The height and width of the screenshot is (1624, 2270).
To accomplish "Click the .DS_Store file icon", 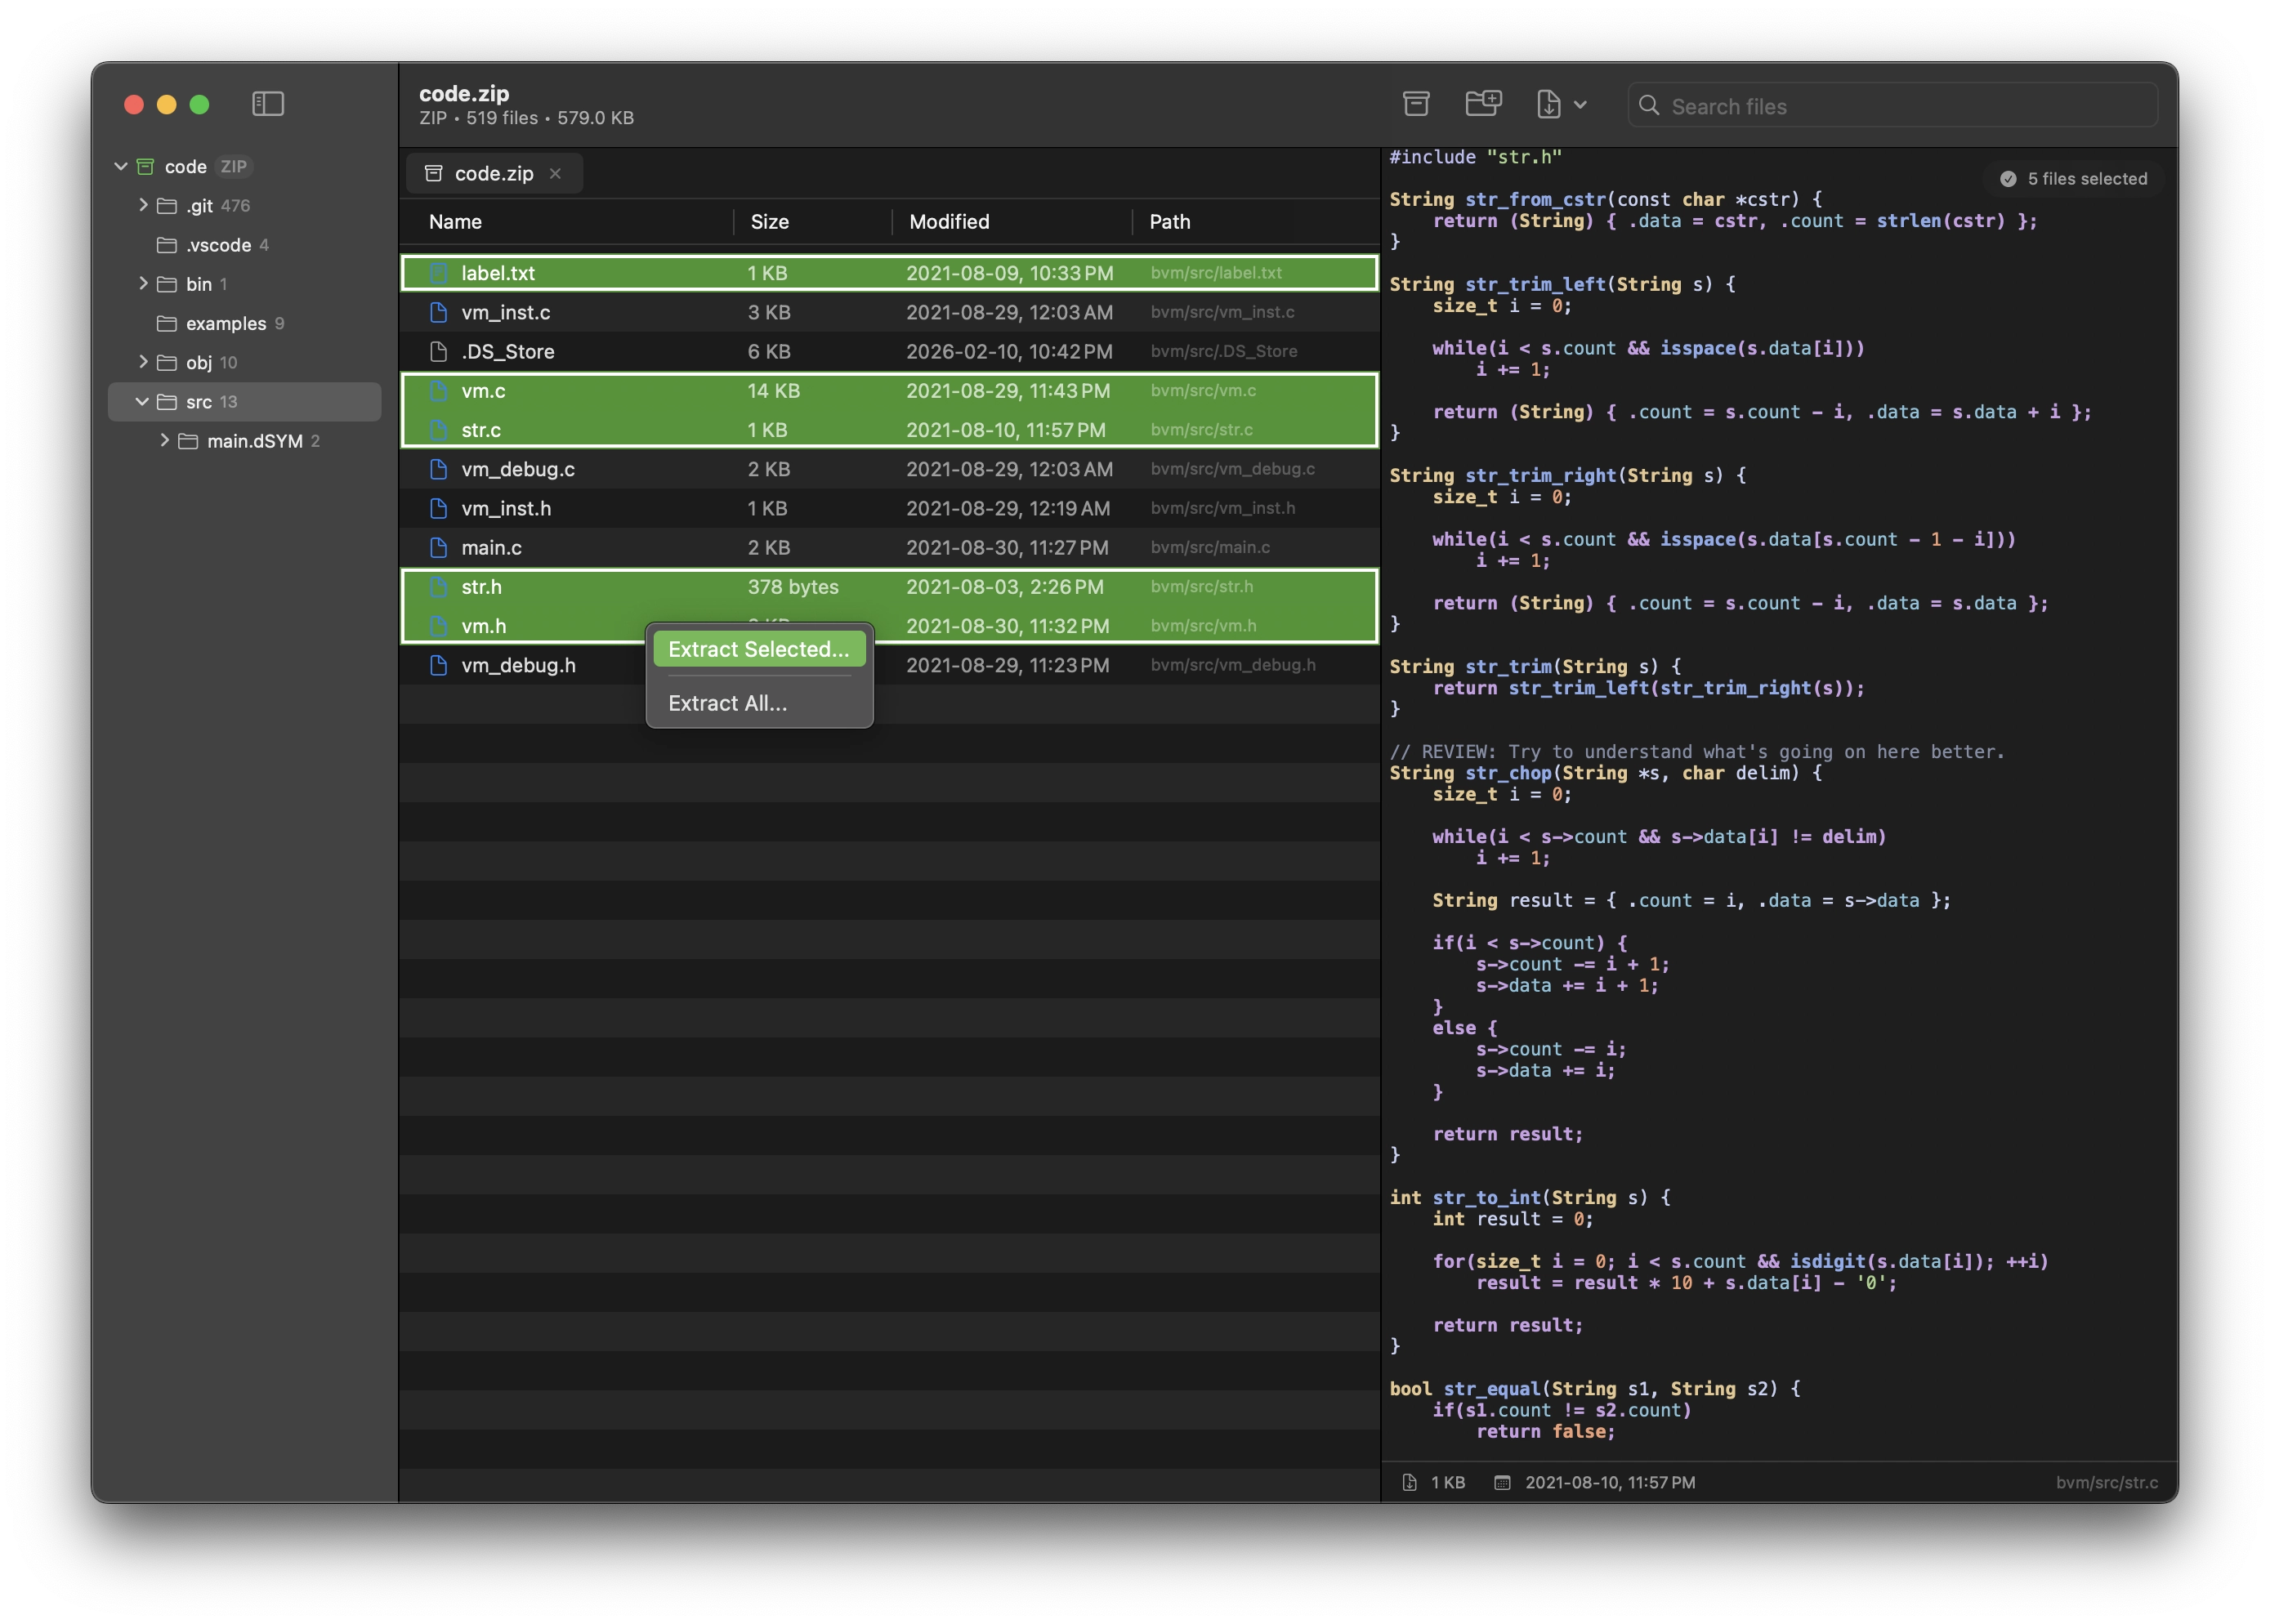I will click(x=438, y=351).
